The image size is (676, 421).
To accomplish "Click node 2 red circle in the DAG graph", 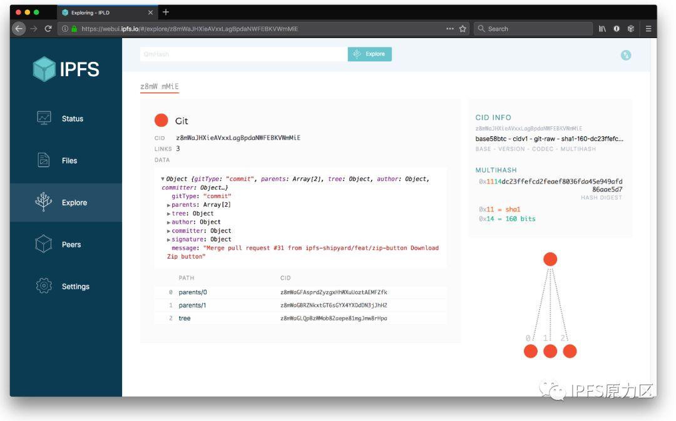I will click(570, 352).
